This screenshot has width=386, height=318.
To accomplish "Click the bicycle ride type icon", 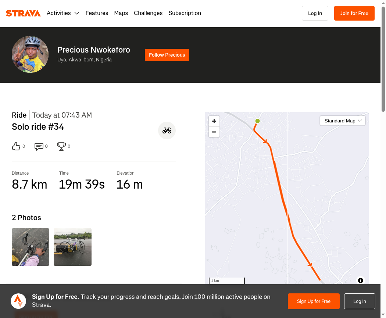I will pyautogui.click(x=167, y=131).
